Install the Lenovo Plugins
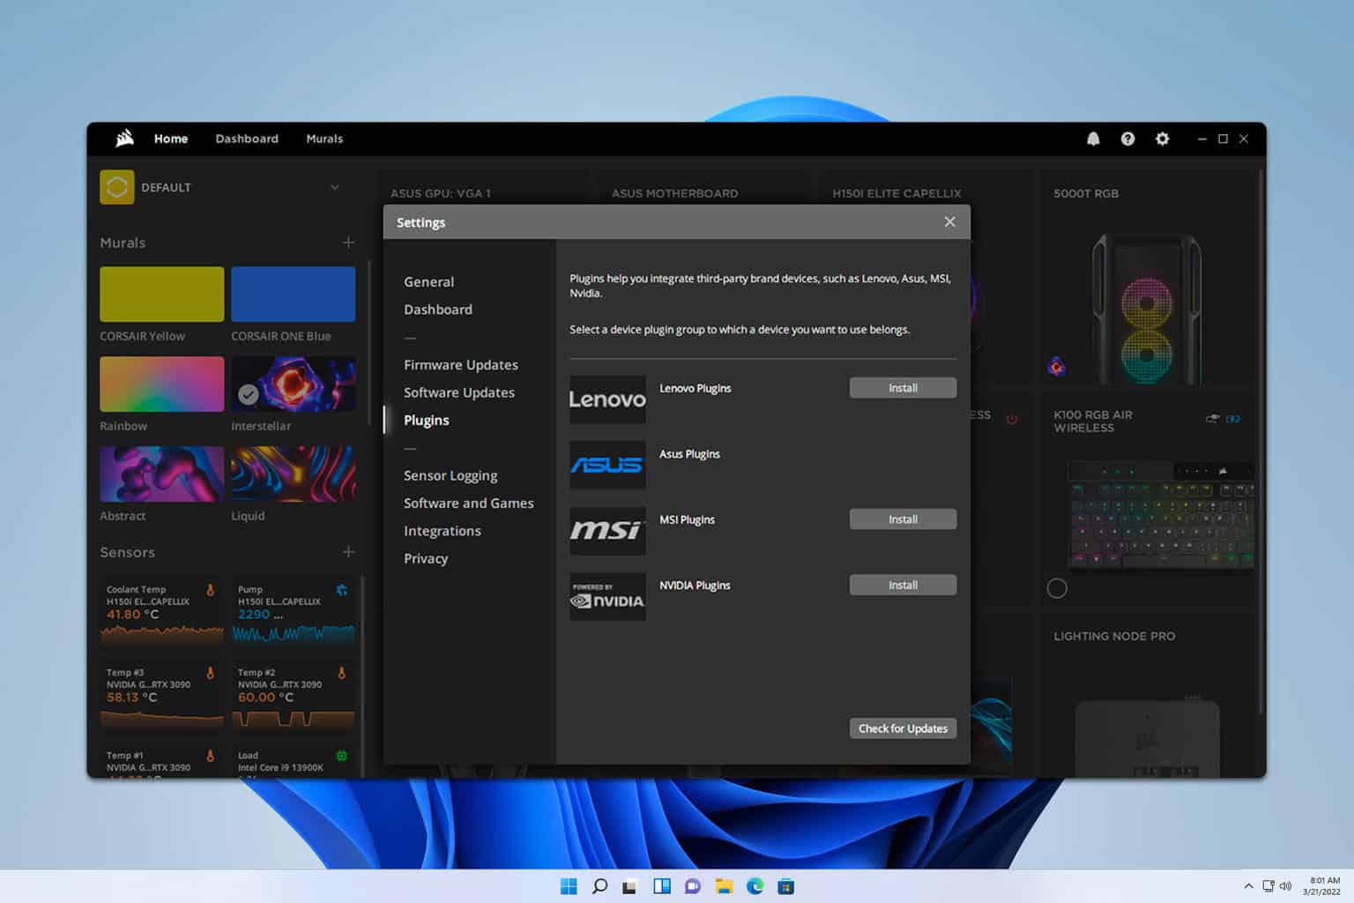This screenshot has height=903, width=1354. 903,388
